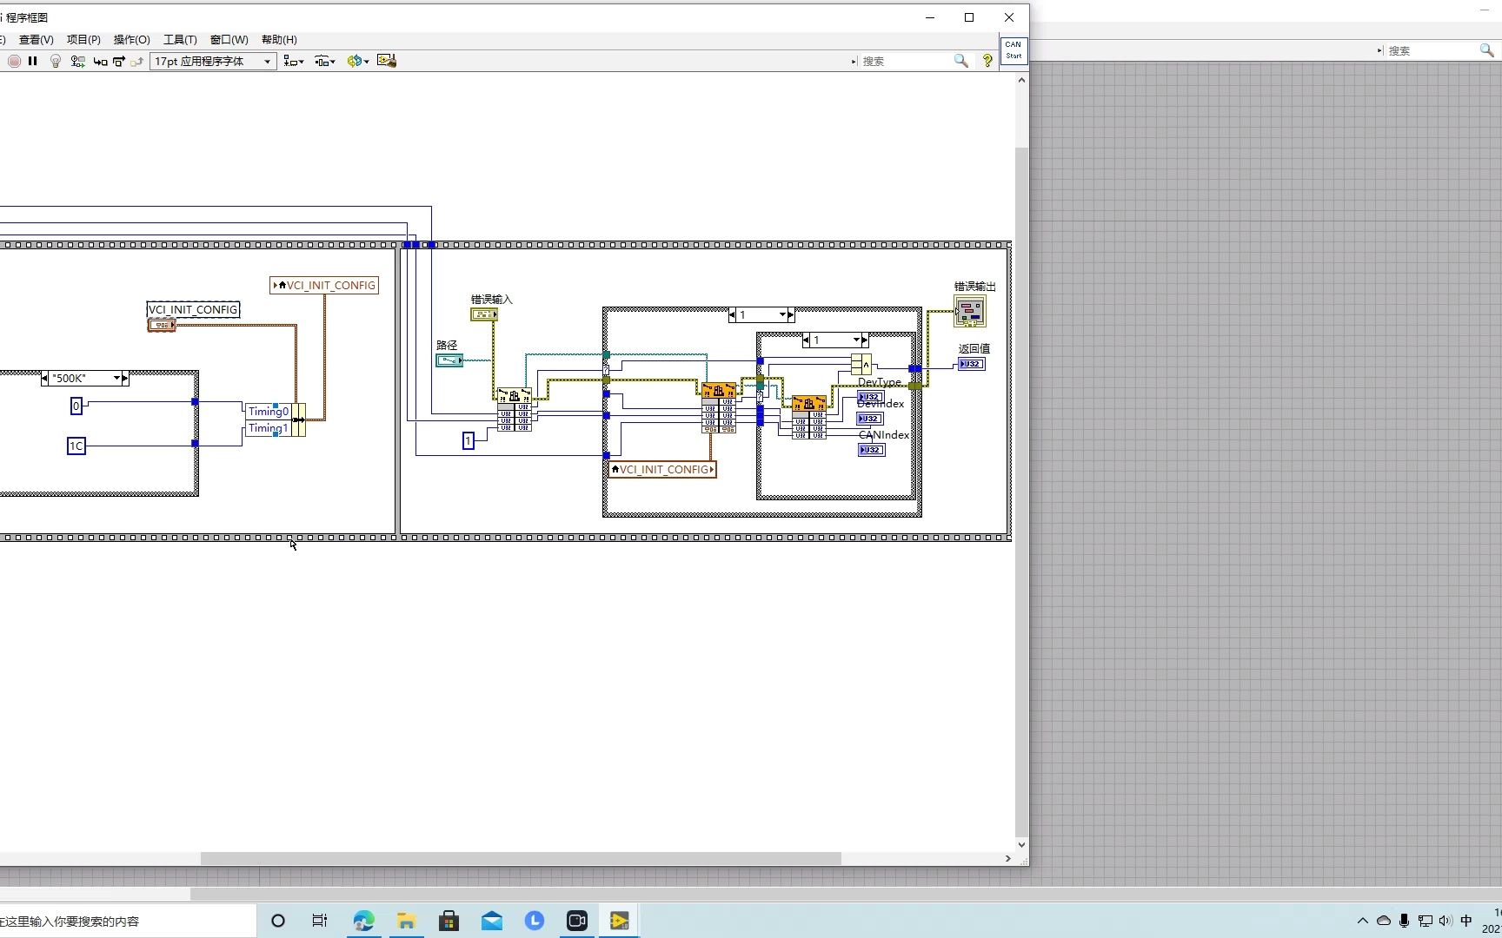Select the DevIndex U32 terminal
1502x938 pixels.
[x=870, y=419]
